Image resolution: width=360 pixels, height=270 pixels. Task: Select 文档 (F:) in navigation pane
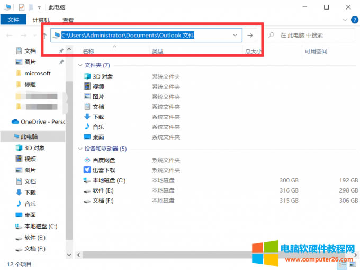(x=34, y=249)
